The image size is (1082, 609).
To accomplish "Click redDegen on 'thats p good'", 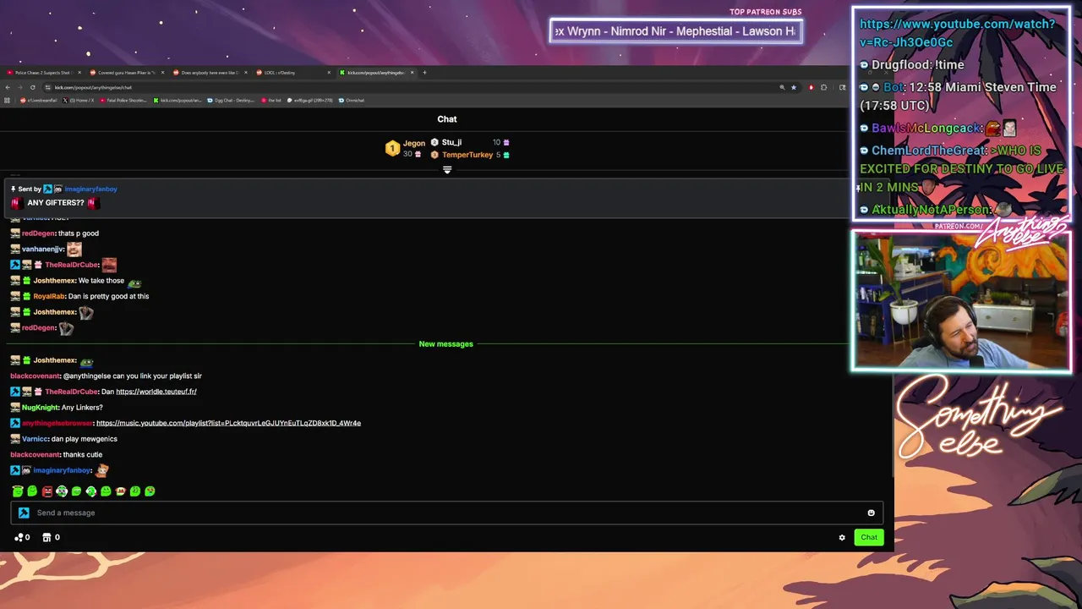I will [38, 233].
